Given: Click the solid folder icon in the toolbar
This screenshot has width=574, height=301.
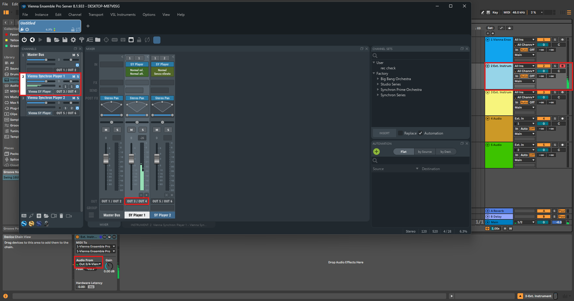Looking at the screenshot, I should (98, 40).
